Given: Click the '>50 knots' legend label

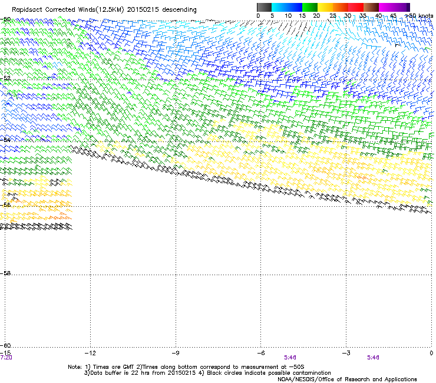Looking at the screenshot, I should click(x=418, y=16).
